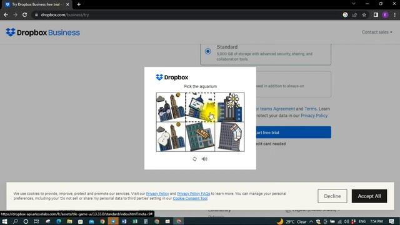Select the Standard plan radio button

(x=208, y=51)
